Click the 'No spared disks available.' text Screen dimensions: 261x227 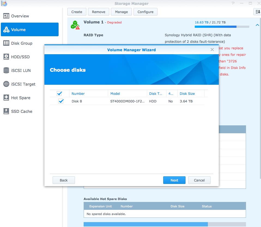click(x=106, y=214)
